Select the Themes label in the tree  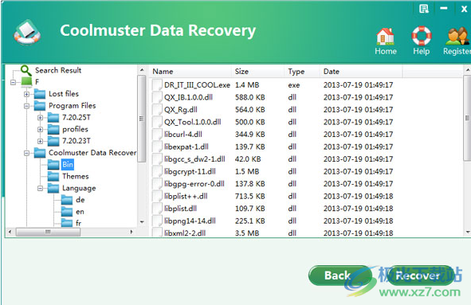click(x=76, y=176)
